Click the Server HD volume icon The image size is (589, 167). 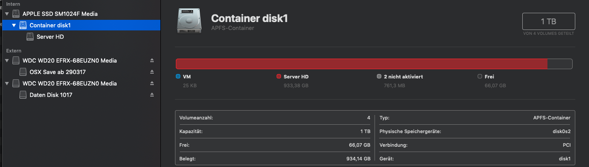30,37
